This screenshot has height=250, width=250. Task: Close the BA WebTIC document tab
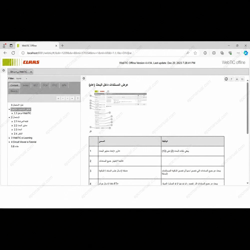point(31,72)
